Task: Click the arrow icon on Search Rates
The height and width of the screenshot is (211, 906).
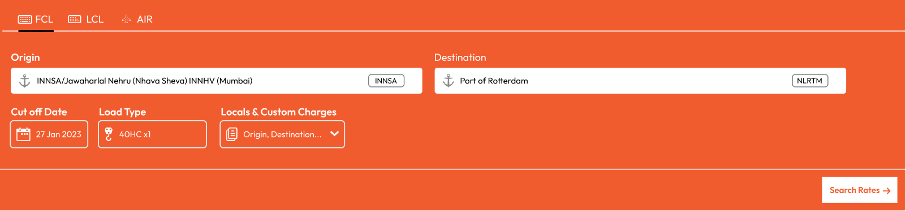Action: 887,191
